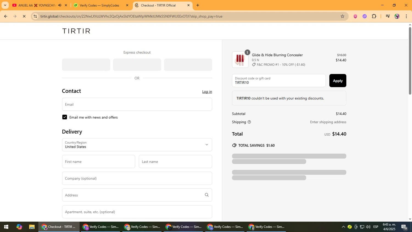Open Copilot from the taskbar

coord(19,227)
